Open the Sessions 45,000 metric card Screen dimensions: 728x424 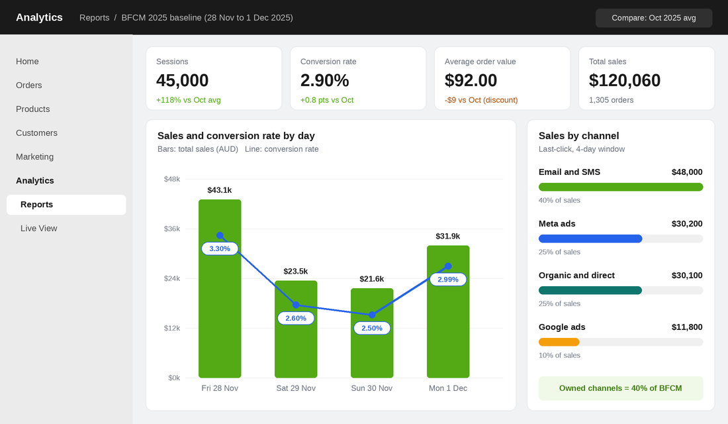[x=214, y=78]
